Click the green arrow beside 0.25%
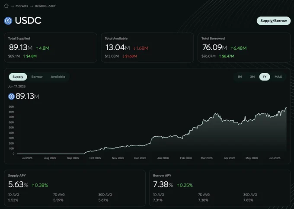294x209 pixels. point(178,185)
